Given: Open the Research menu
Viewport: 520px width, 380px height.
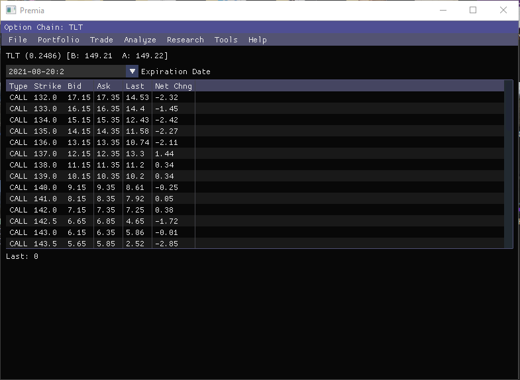Looking at the screenshot, I should (185, 40).
